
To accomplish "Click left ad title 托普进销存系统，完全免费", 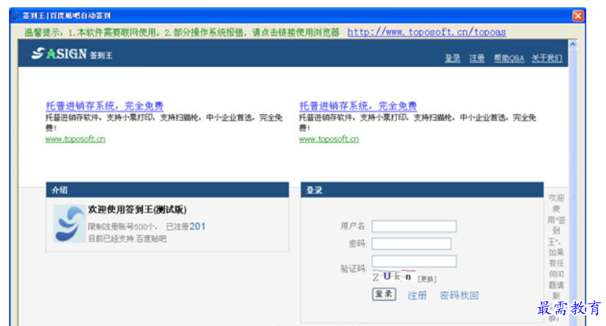I will coord(104,106).
